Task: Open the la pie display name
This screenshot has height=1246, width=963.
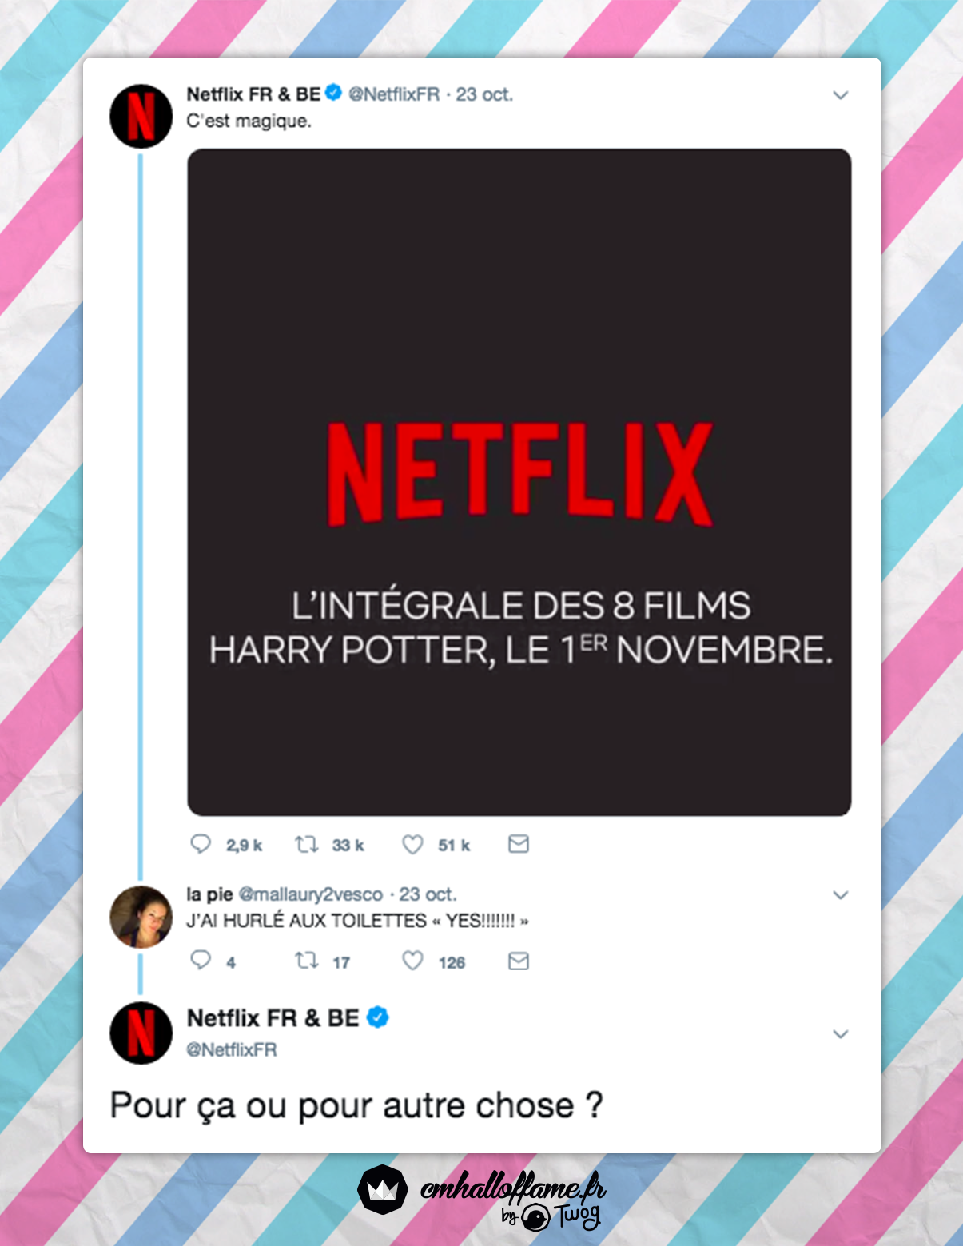Action: tap(209, 894)
